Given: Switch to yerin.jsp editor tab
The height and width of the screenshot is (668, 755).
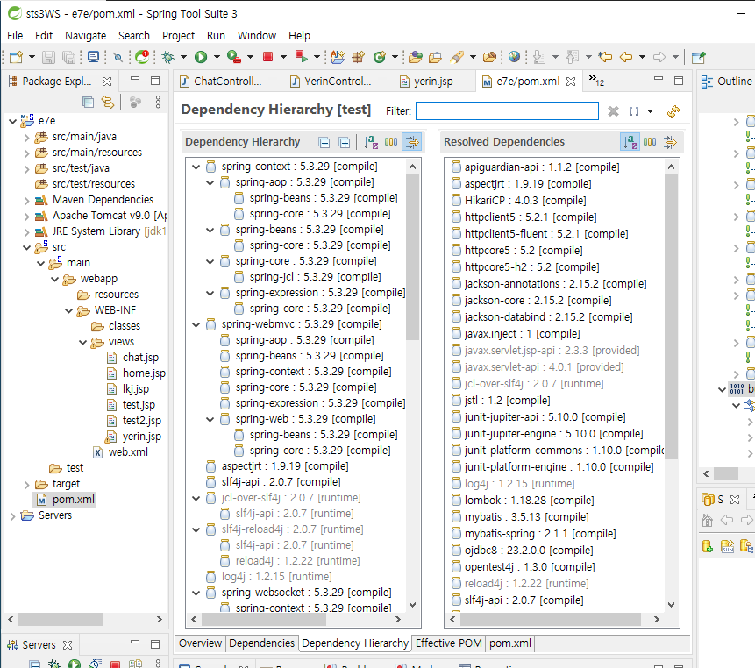Looking at the screenshot, I should tap(427, 82).
